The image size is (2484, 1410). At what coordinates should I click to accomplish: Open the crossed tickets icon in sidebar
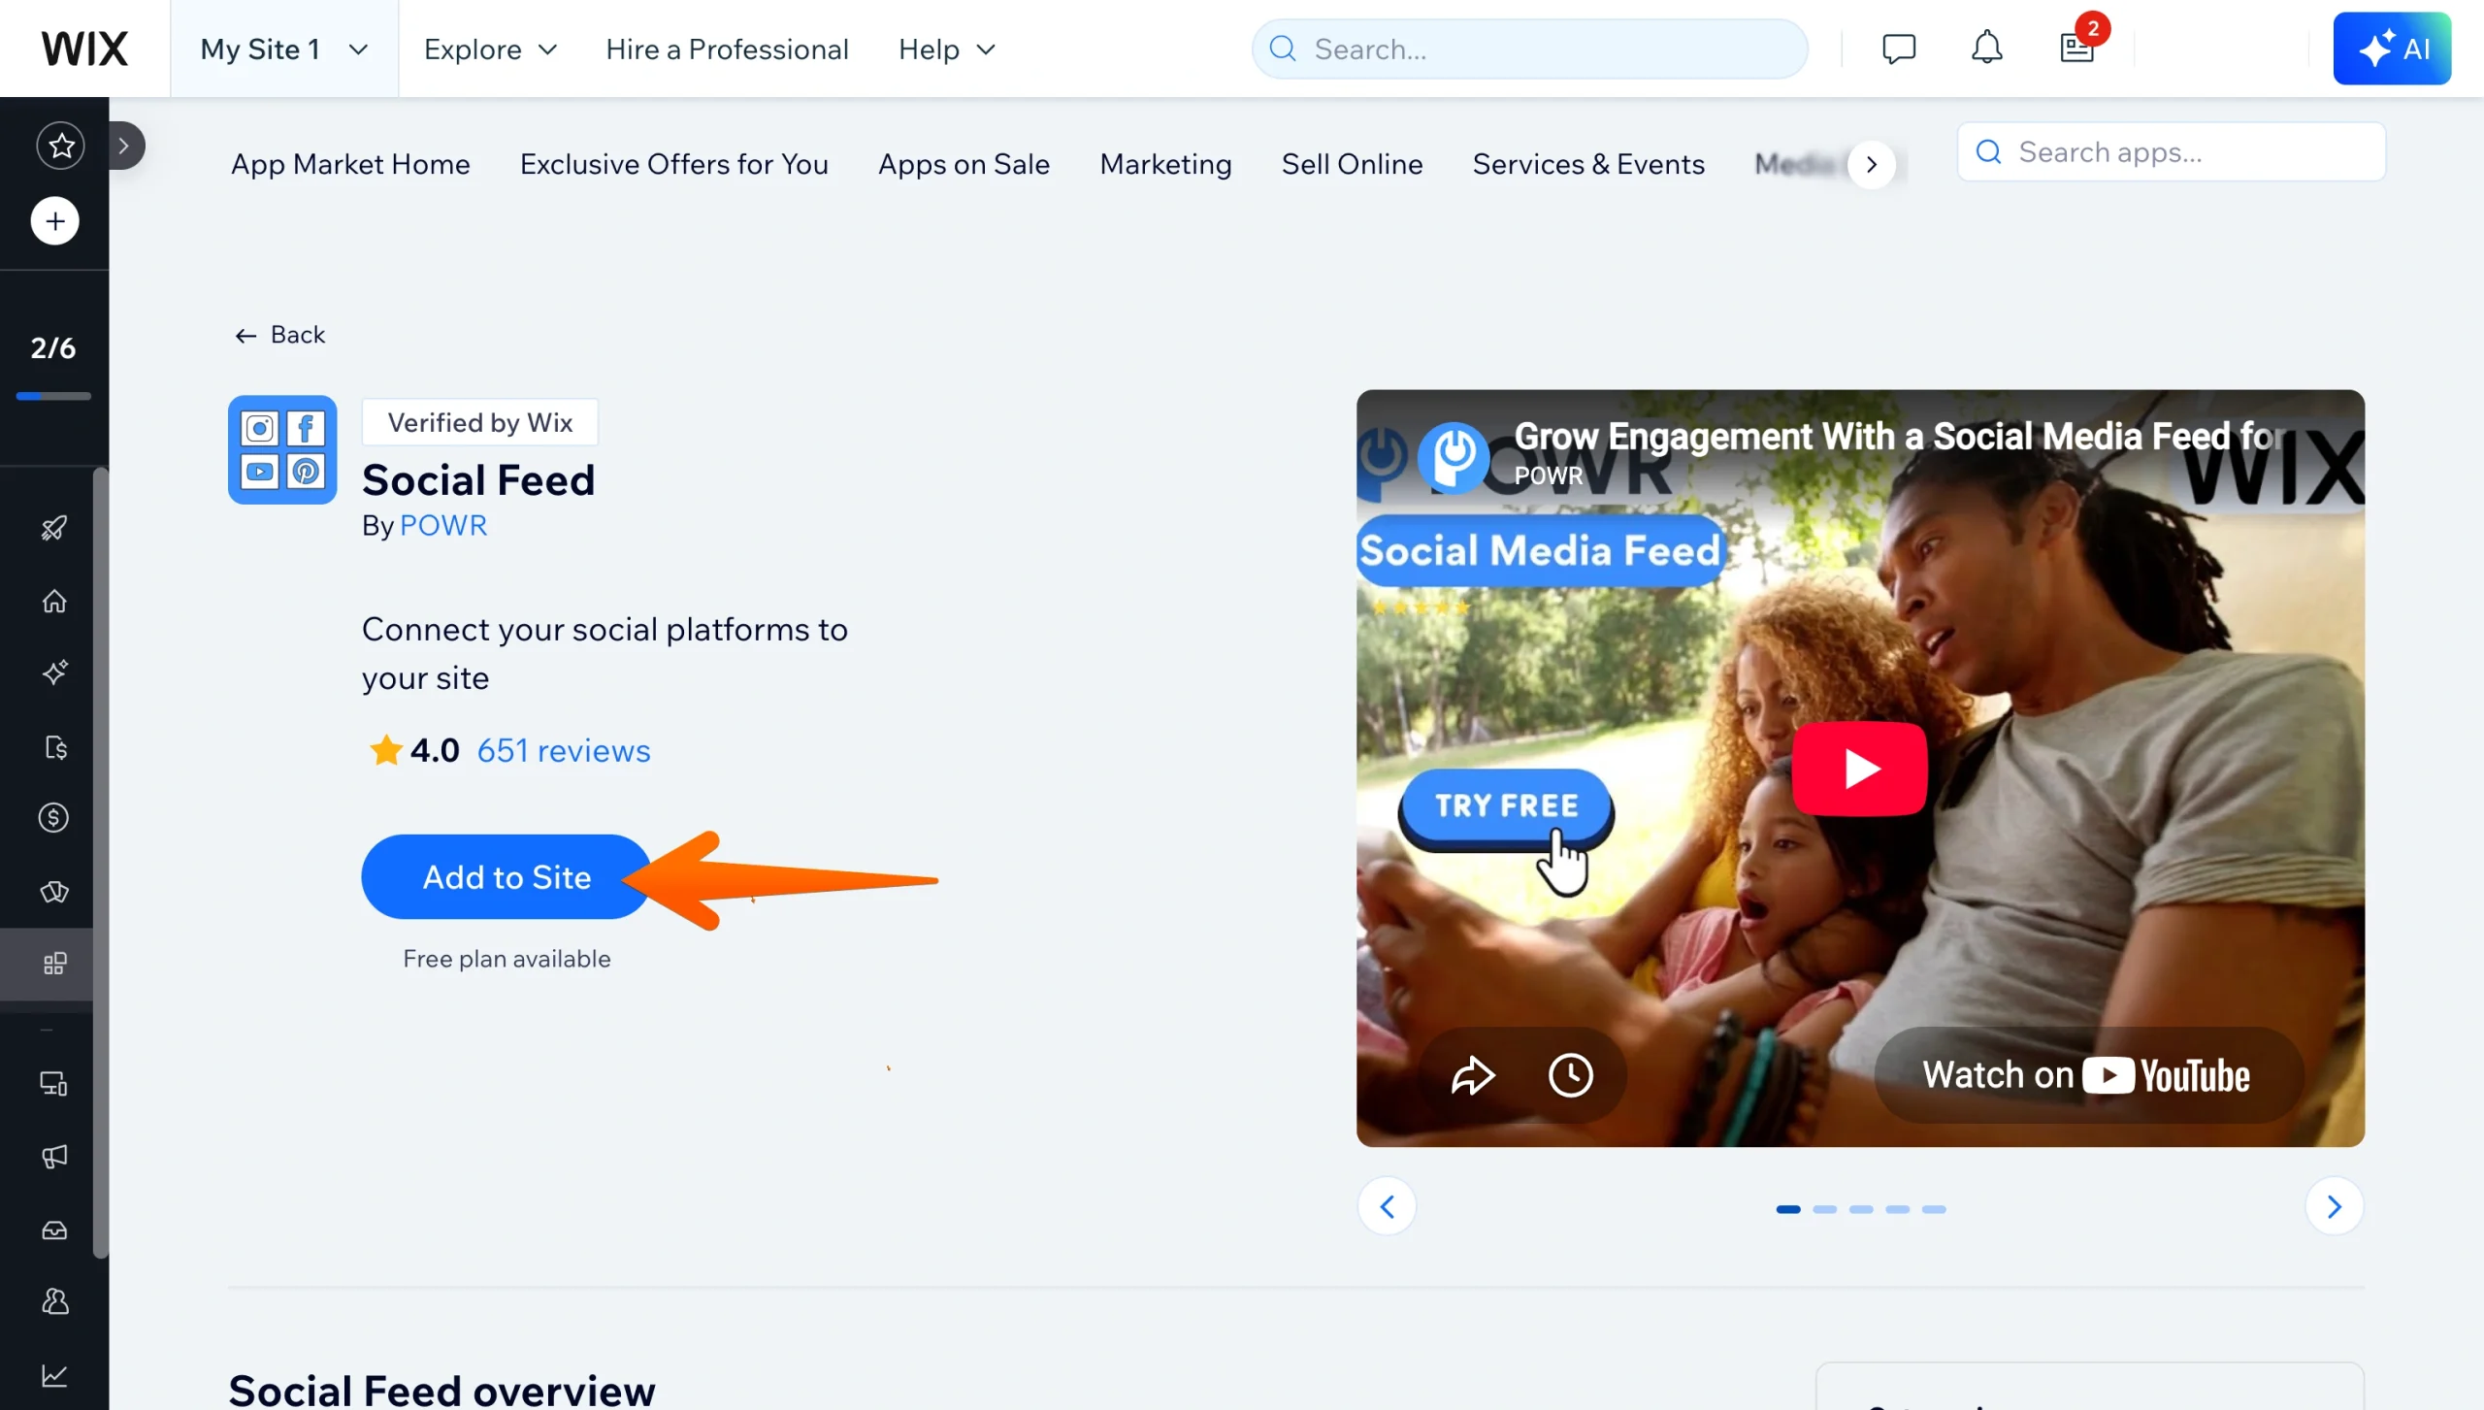pyautogui.click(x=54, y=891)
